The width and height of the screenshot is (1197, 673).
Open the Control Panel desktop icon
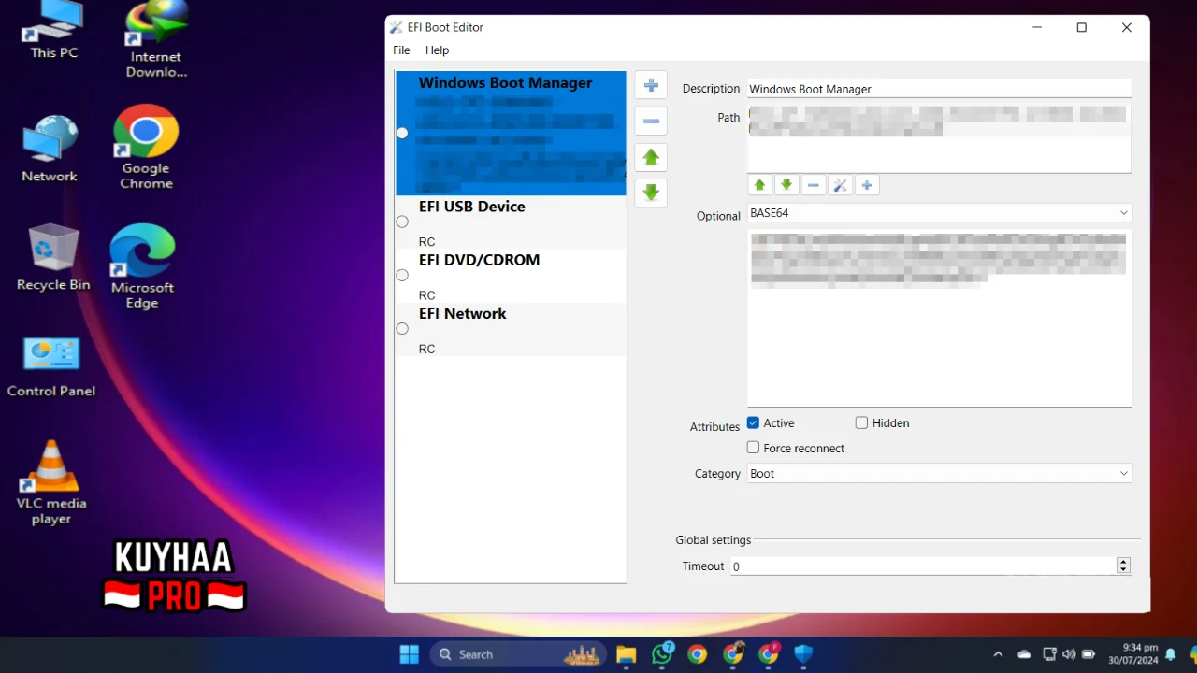pyautogui.click(x=51, y=367)
